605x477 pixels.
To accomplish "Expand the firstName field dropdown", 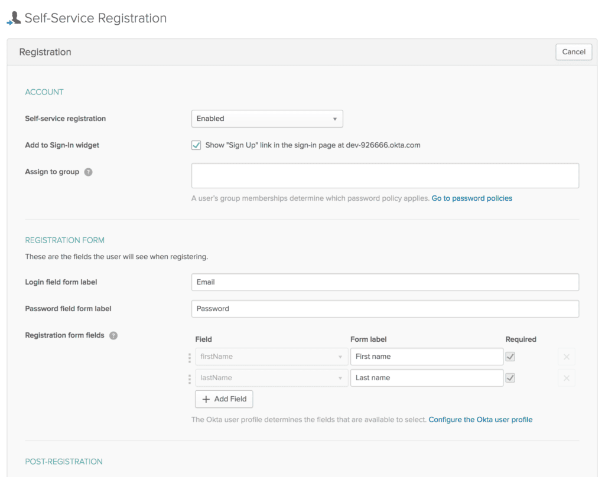I will point(272,357).
